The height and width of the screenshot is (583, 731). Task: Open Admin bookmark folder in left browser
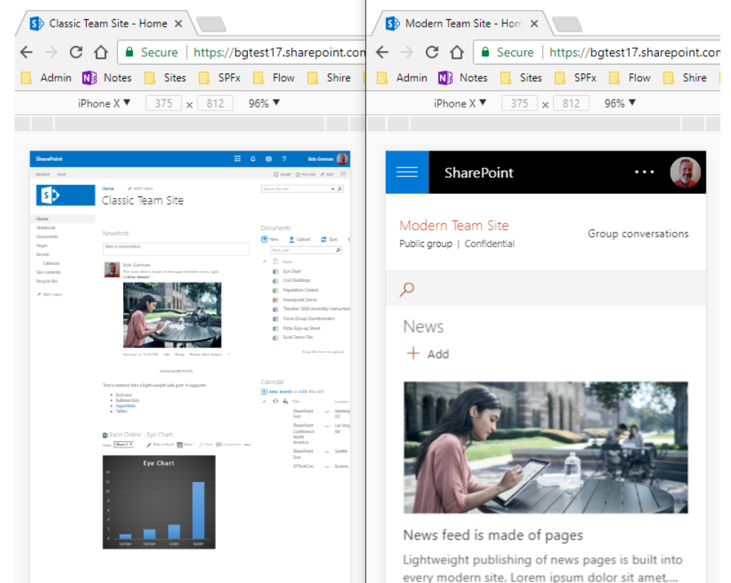47,78
